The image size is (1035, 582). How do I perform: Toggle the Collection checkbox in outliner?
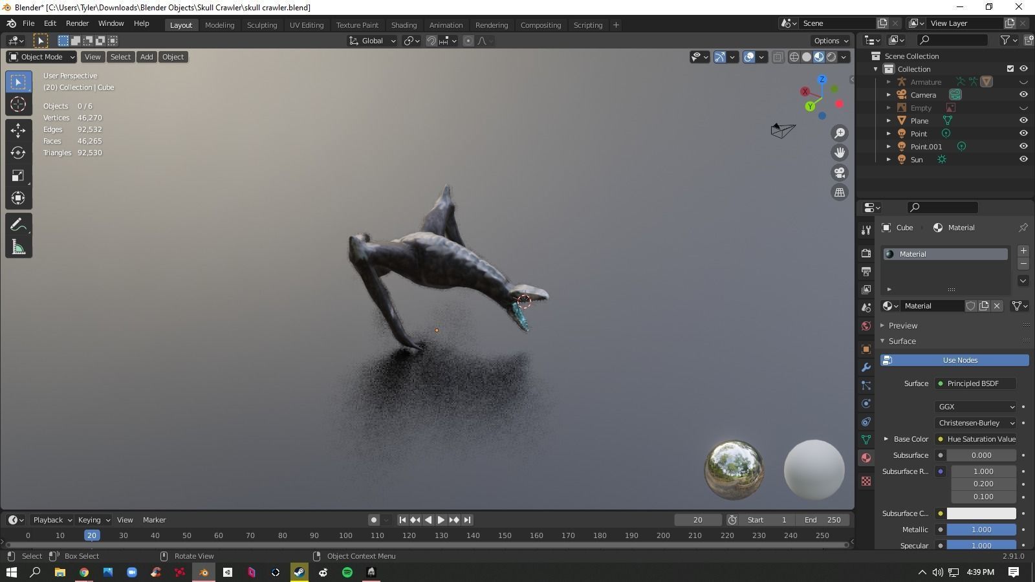(1010, 69)
